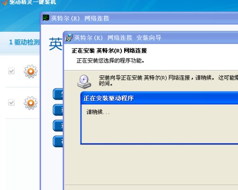Click the '驱动精灵一键装机' title text
The image size is (238, 190).
click(32, 2)
